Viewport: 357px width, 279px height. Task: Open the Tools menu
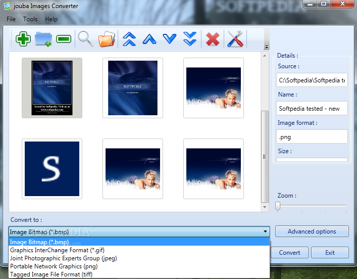(30, 19)
